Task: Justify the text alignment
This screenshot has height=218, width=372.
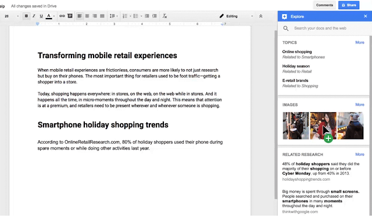Action: (102, 16)
